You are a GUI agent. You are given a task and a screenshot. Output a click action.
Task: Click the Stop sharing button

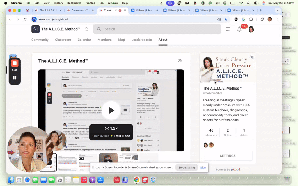coord(187,167)
